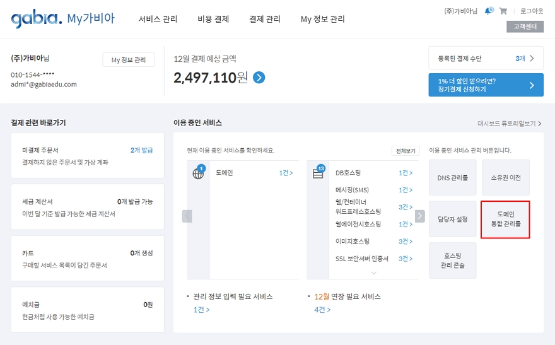Viewport: 555px width, 345px height.
Task: Click 도메인 통합 관리툴 button
Action: [x=506, y=219]
